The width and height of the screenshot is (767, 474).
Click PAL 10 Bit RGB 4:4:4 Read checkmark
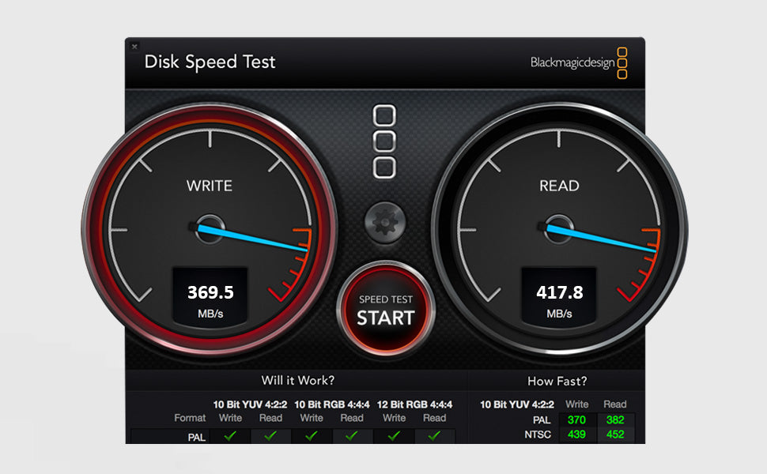tap(352, 435)
